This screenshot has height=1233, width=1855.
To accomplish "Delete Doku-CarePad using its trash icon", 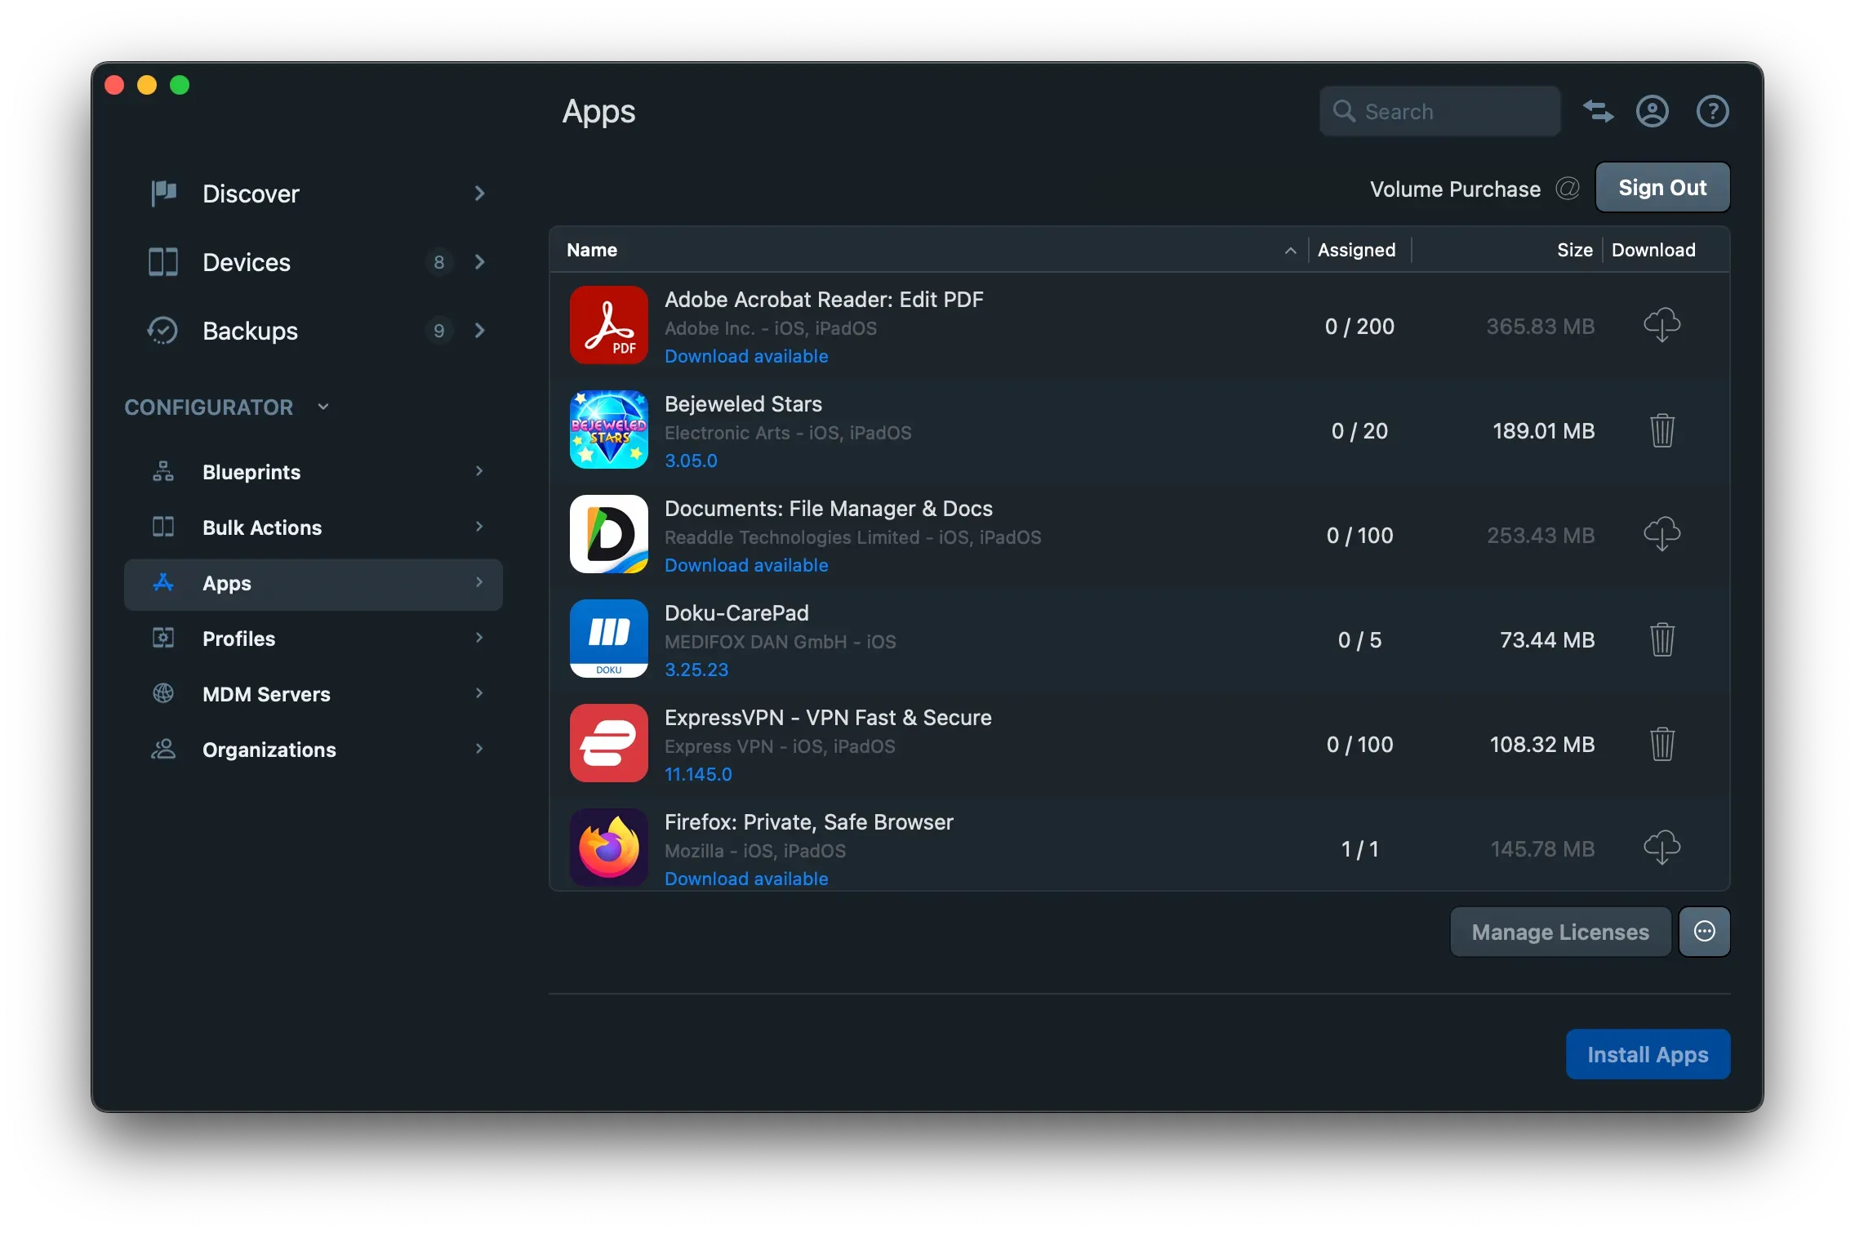I will (x=1663, y=639).
